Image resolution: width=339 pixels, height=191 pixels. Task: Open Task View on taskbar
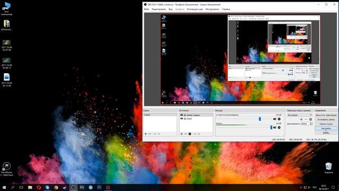(21, 187)
